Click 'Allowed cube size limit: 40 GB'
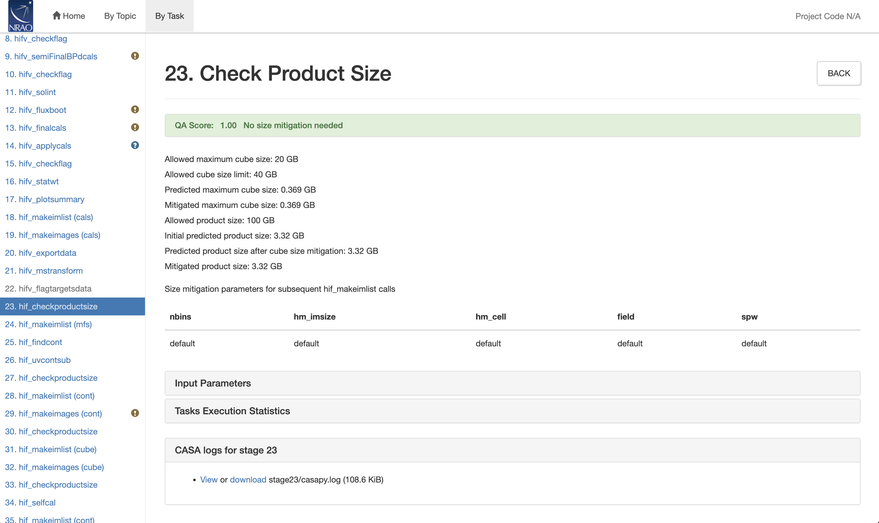 [x=221, y=174]
